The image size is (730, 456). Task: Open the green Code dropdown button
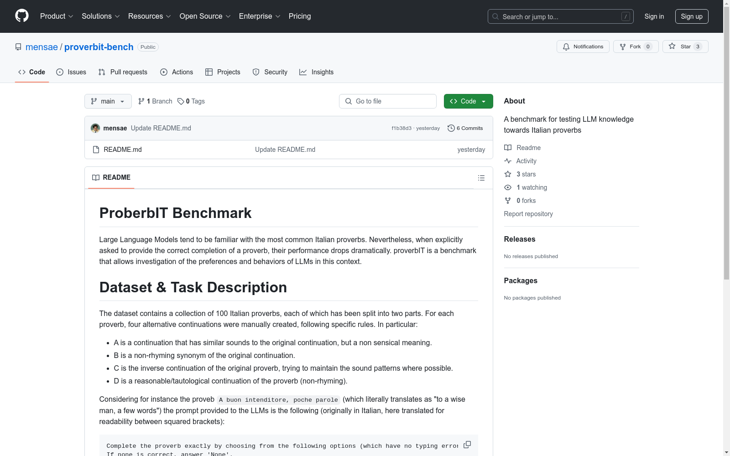pos(468,101)
